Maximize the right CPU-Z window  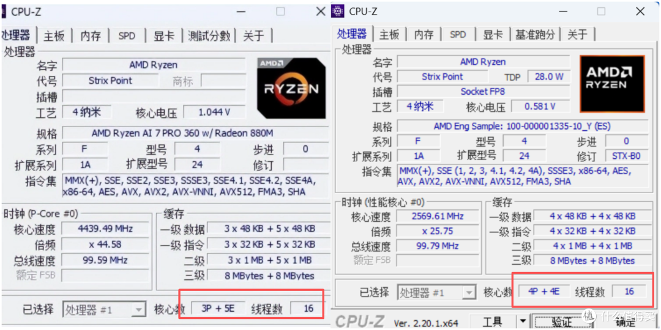click(601, 12)
